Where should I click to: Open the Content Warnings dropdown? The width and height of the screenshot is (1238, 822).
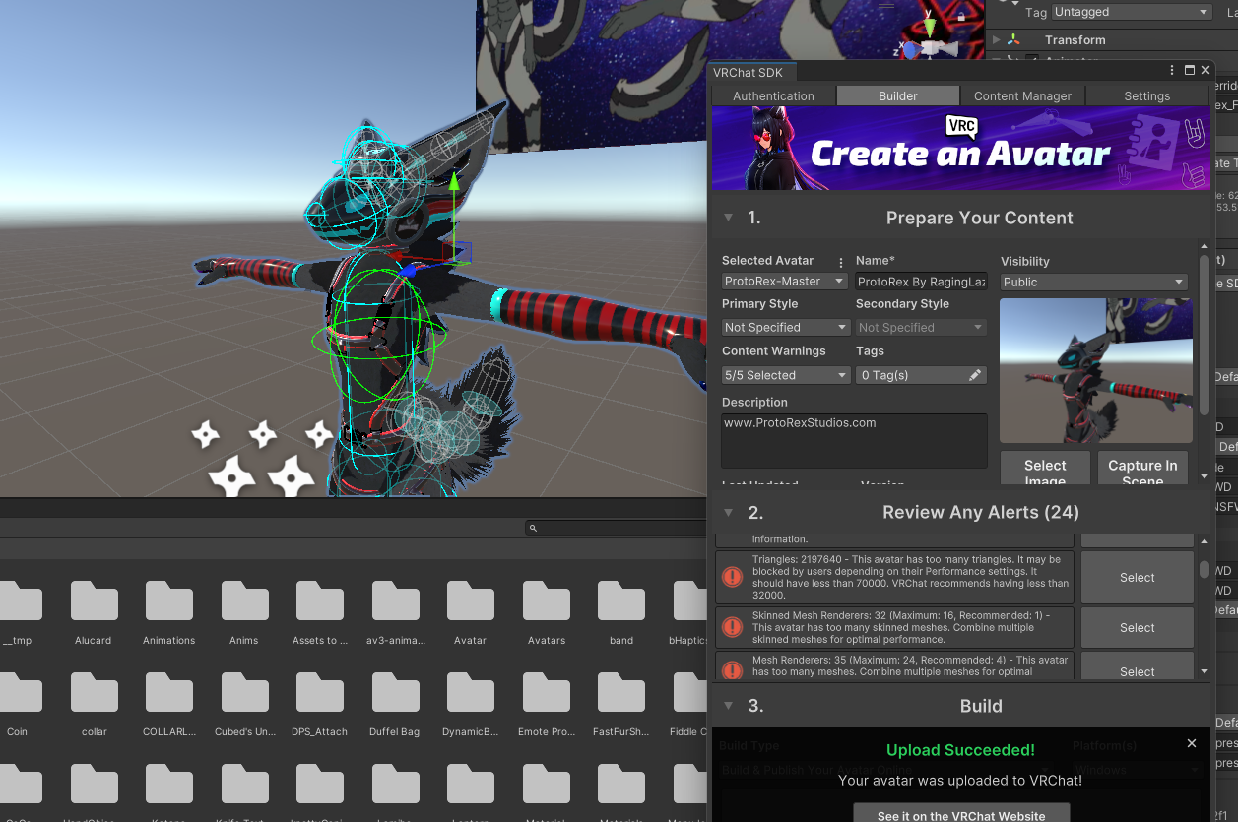785,375
